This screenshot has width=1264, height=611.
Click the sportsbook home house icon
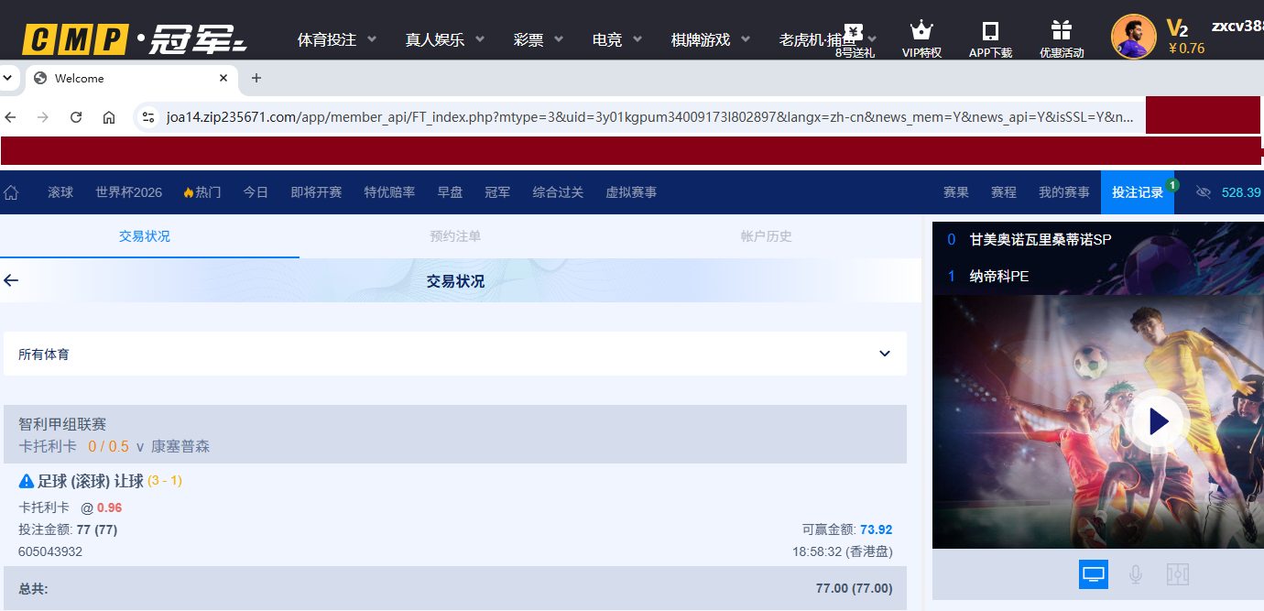click(x=12, y=192)
